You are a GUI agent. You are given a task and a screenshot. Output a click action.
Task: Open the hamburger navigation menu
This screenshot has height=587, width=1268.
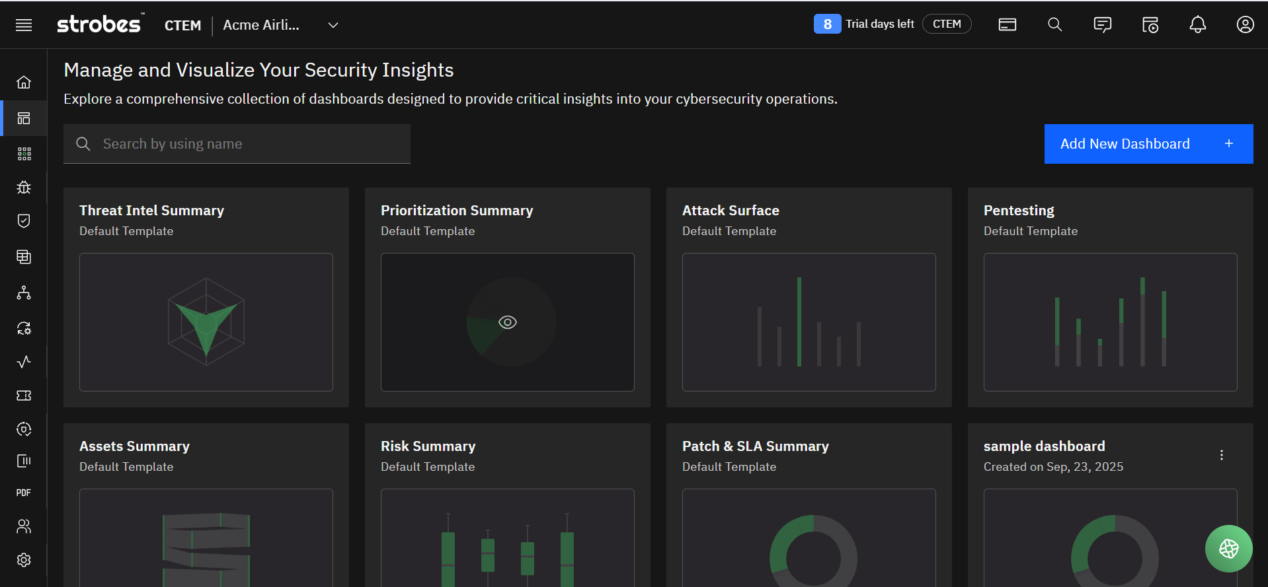coord(24,25)
